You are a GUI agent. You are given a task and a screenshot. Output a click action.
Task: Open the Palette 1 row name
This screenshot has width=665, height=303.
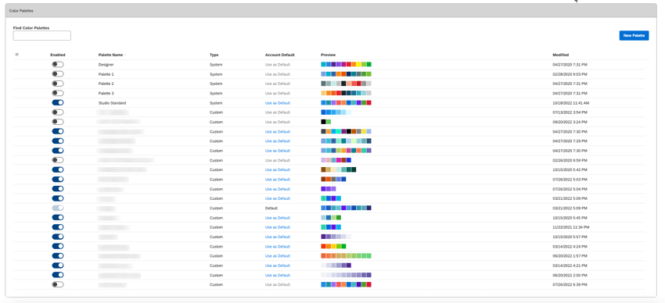pyautogui.click(x=106, y=74)
